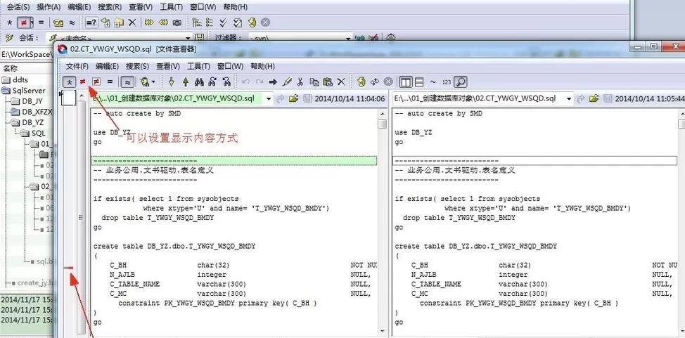Click Copy to Left arrows in background toolbar
Viewport: 685px width, 338px height.
[x=163, y=22]
